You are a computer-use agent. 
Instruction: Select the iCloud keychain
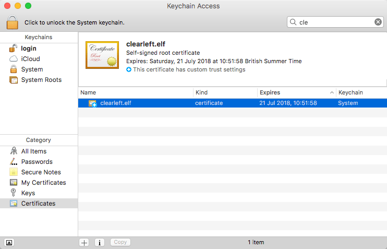click(x=39, y=59)
